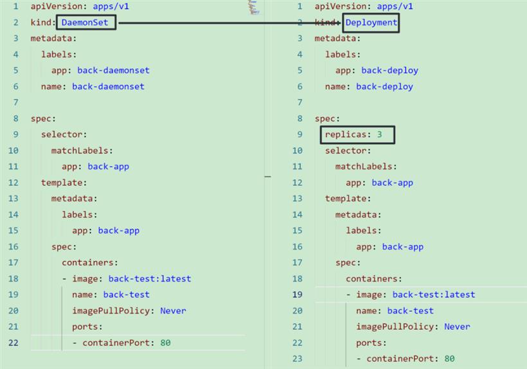Screen dimensions: 527x369
Task: Click "image: back-test:latest" in DaemonSet file
Action: (x=131, y=278)
